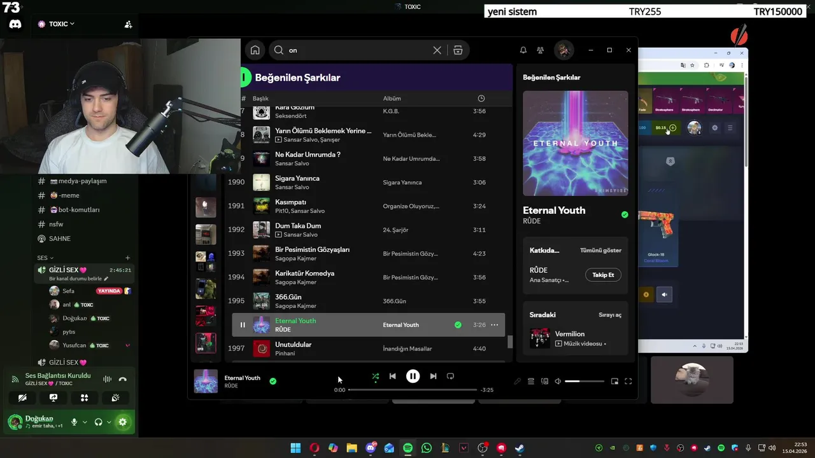Open more options for Eternal Youth row
Image resolution: width=815 pixels, height=458 pixels.
click(x=494, y=325)
